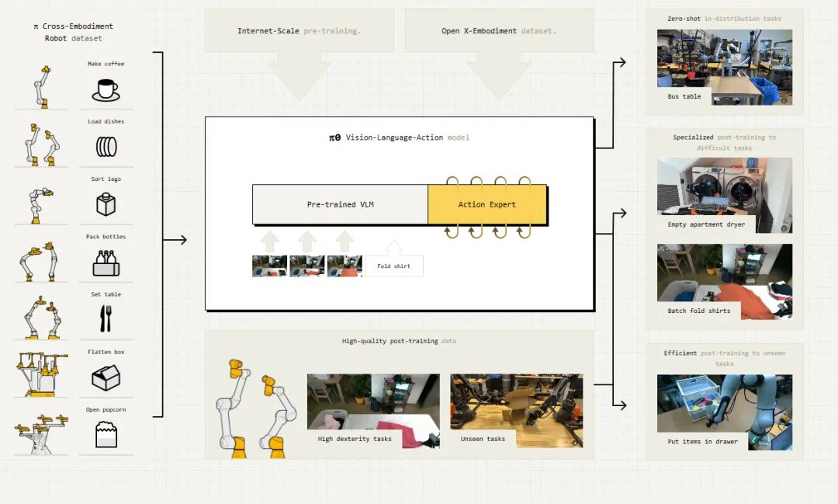The width and height of the screenshot is (838, 504).
Task: Click the Make coffee label
Action: click(x=106, y=64)
